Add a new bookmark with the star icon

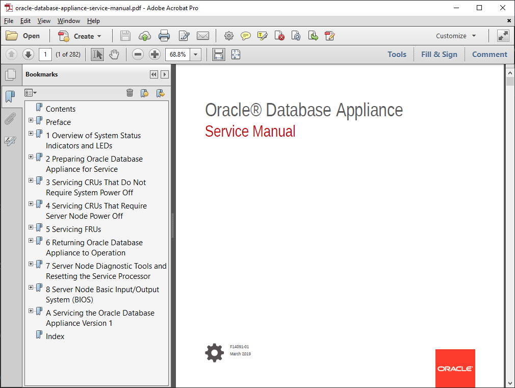[x=144, y=93]
